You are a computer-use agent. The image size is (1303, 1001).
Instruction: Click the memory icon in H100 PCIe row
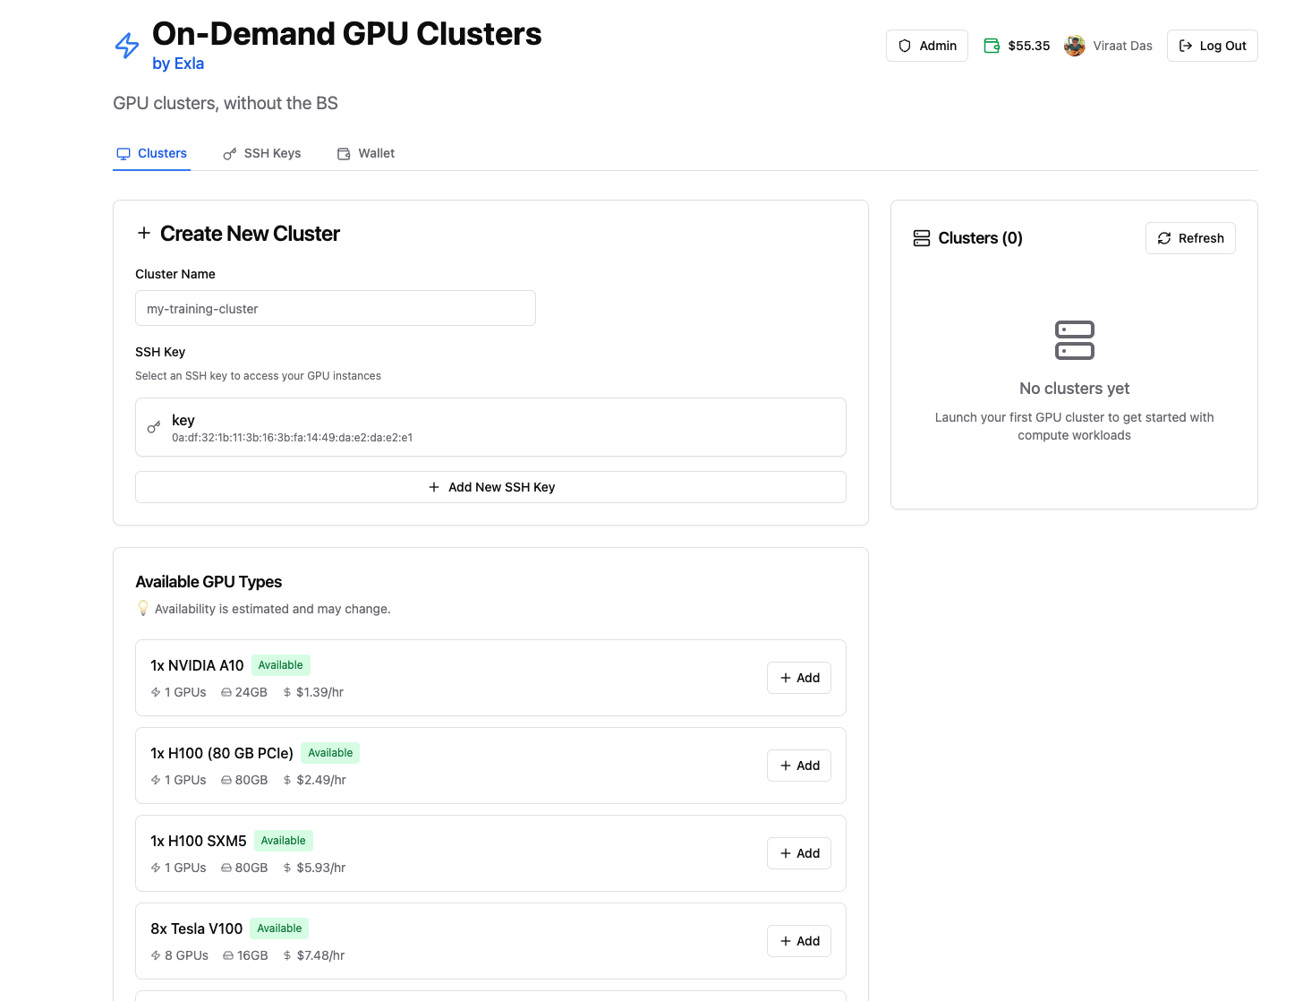(x=226, y=780)
